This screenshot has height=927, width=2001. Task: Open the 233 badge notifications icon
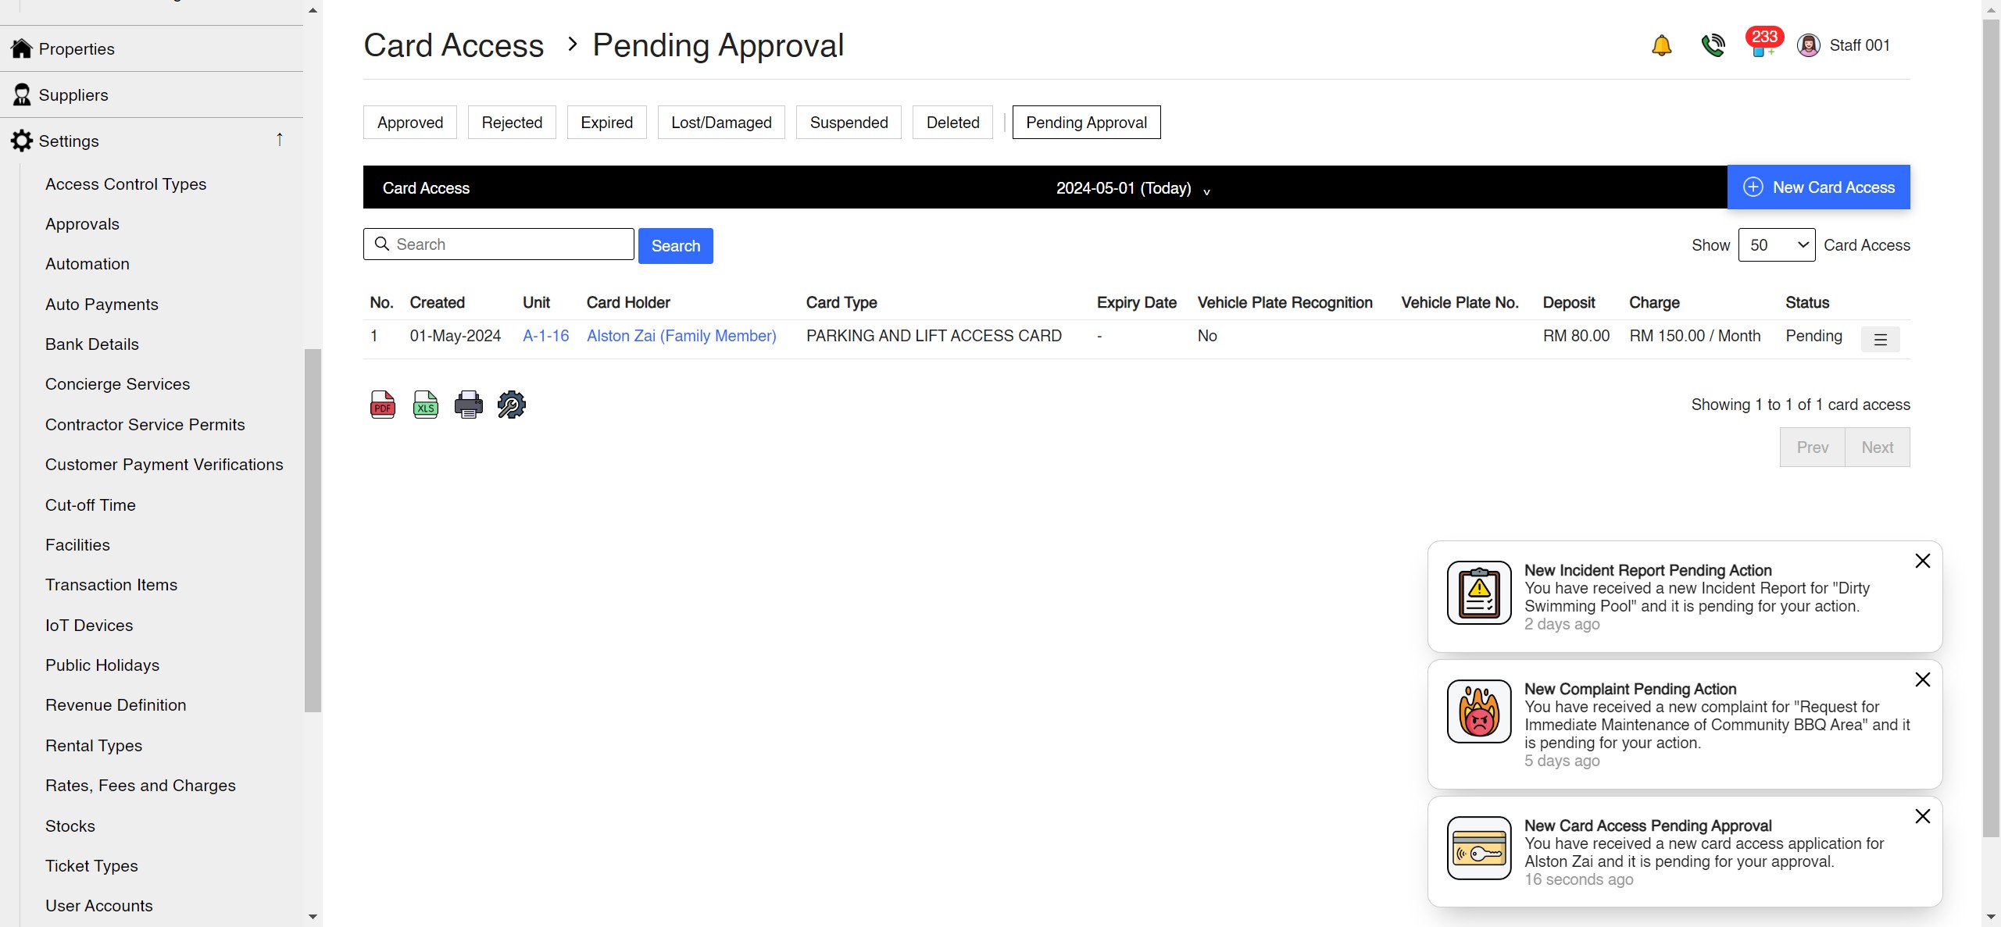[x=1761, y=43]
